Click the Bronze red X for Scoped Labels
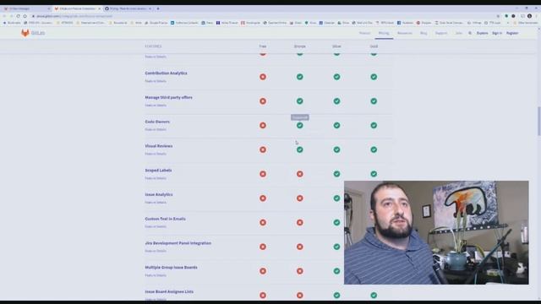 point(300,174)
